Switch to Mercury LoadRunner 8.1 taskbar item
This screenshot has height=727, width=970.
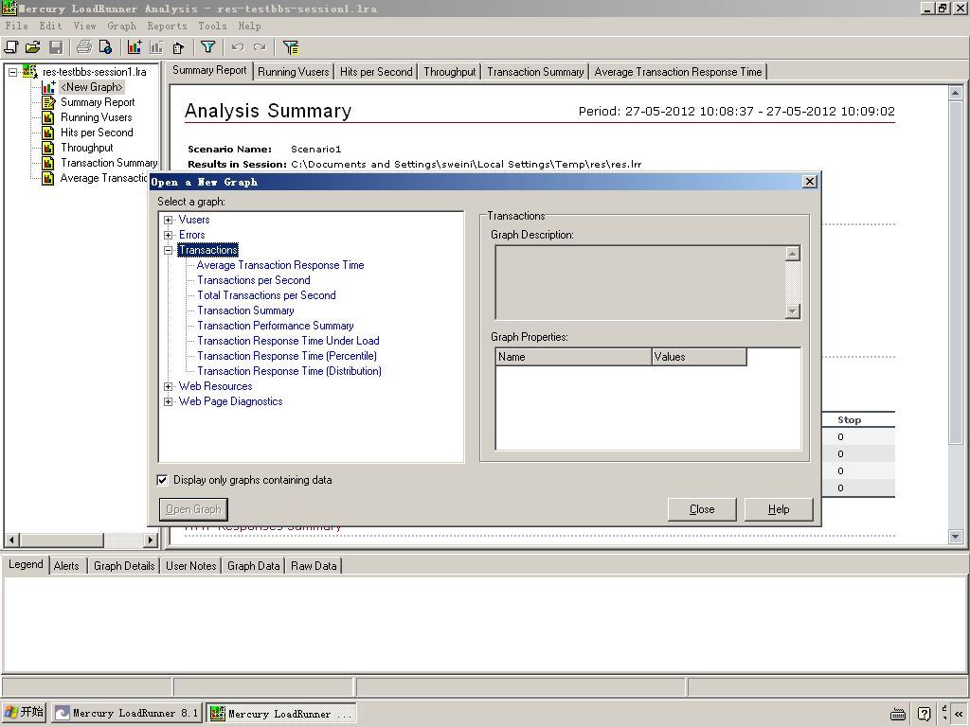[x=126, y=714]
